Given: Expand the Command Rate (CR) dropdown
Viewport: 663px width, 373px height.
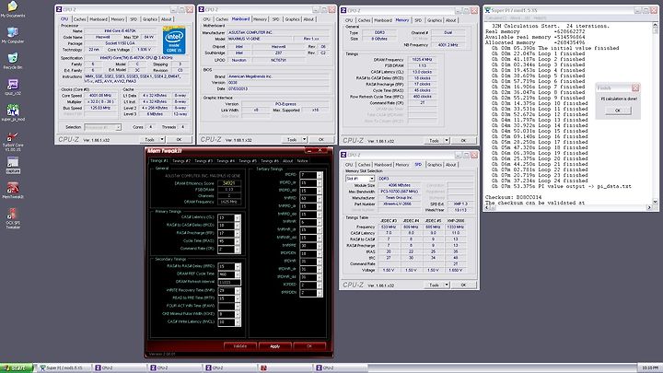Looking at the screenshot, I should pos(238,250).
